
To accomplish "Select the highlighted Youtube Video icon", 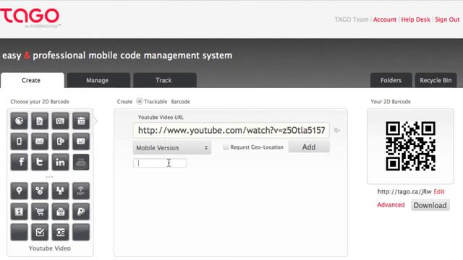I will click(x=81, y=162).
